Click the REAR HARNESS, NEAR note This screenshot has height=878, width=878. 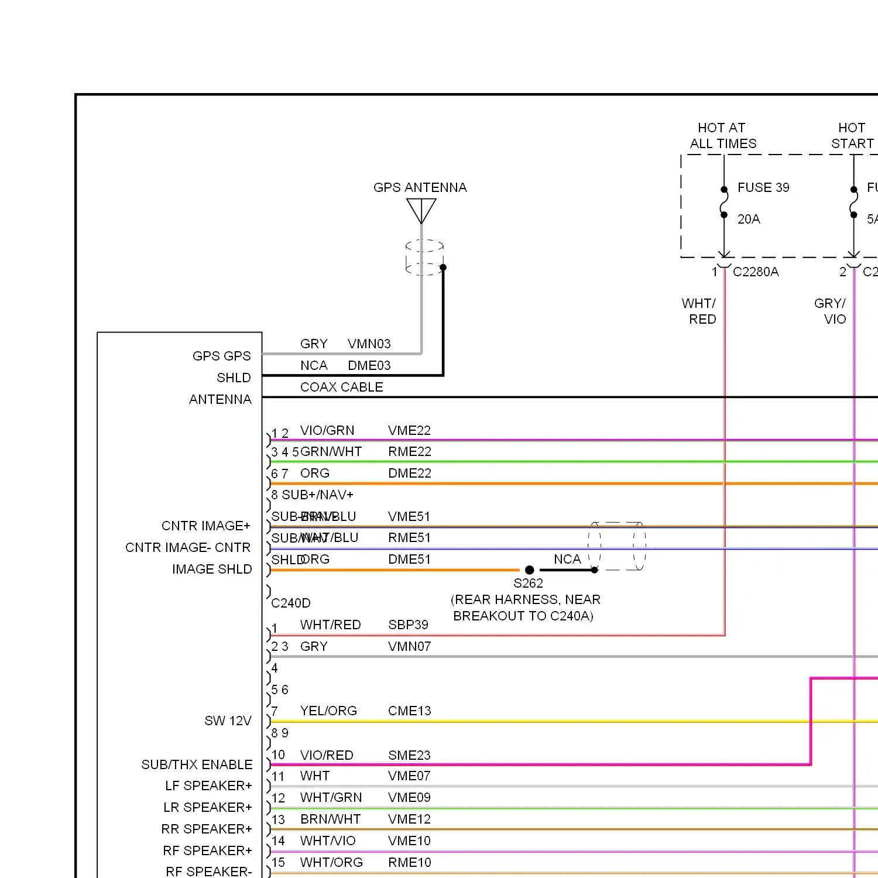pos(525,599)
